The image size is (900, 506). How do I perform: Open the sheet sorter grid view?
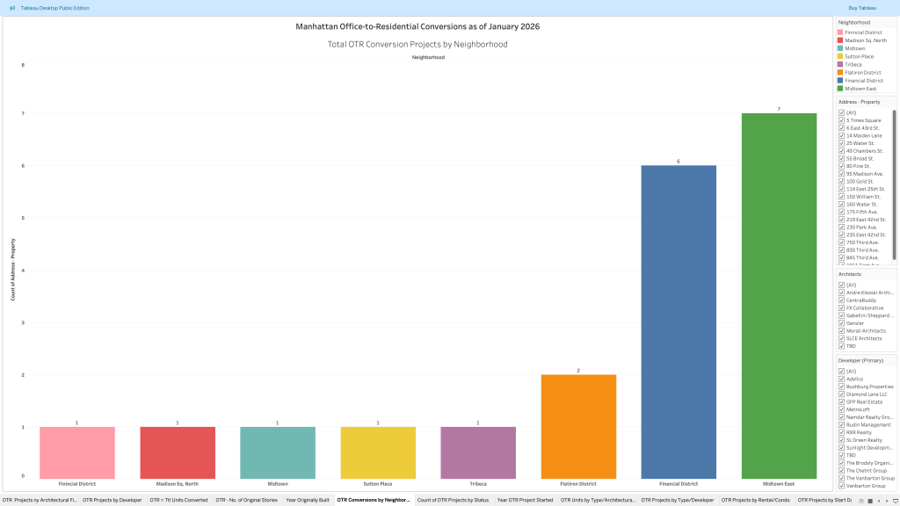point(861,501)
